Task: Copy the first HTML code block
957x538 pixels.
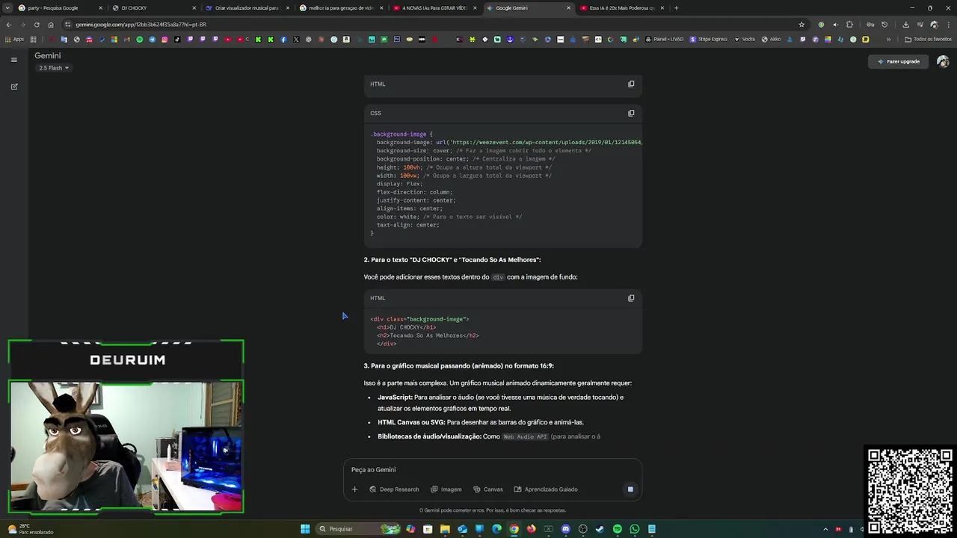Action: 631,84
